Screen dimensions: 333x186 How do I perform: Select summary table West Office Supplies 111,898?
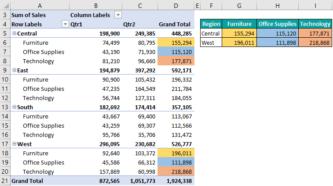[x=278, y=43]
